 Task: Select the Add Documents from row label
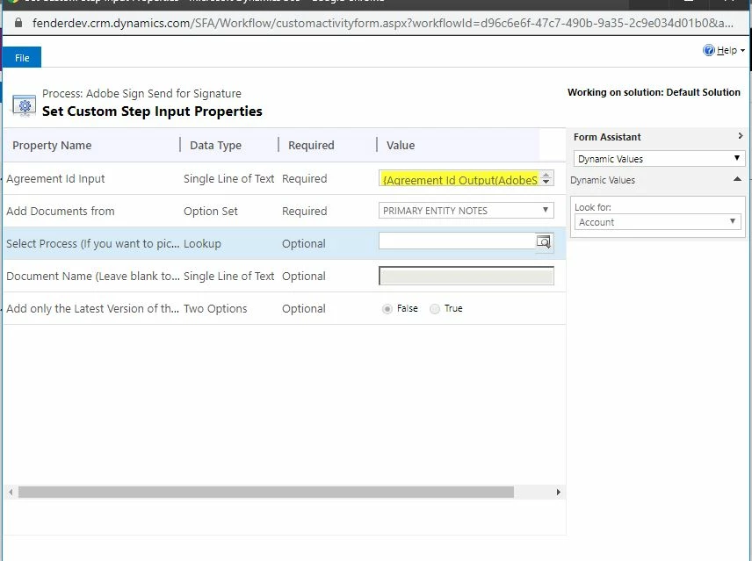click(x=61, y=212)
